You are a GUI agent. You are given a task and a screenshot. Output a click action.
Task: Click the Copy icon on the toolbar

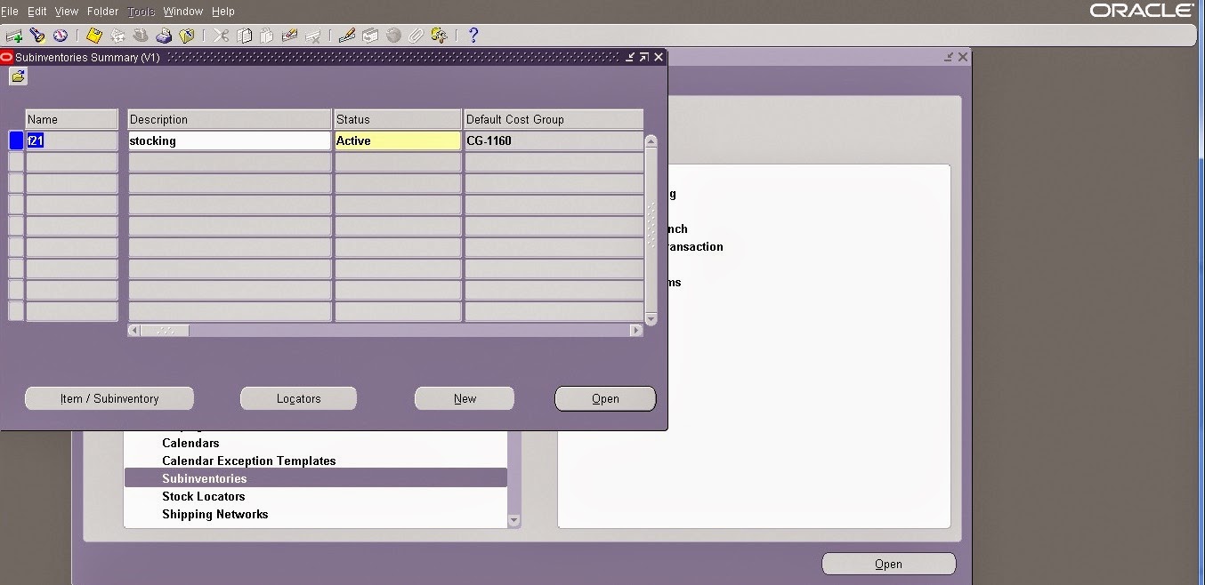[x=245, y=35]
